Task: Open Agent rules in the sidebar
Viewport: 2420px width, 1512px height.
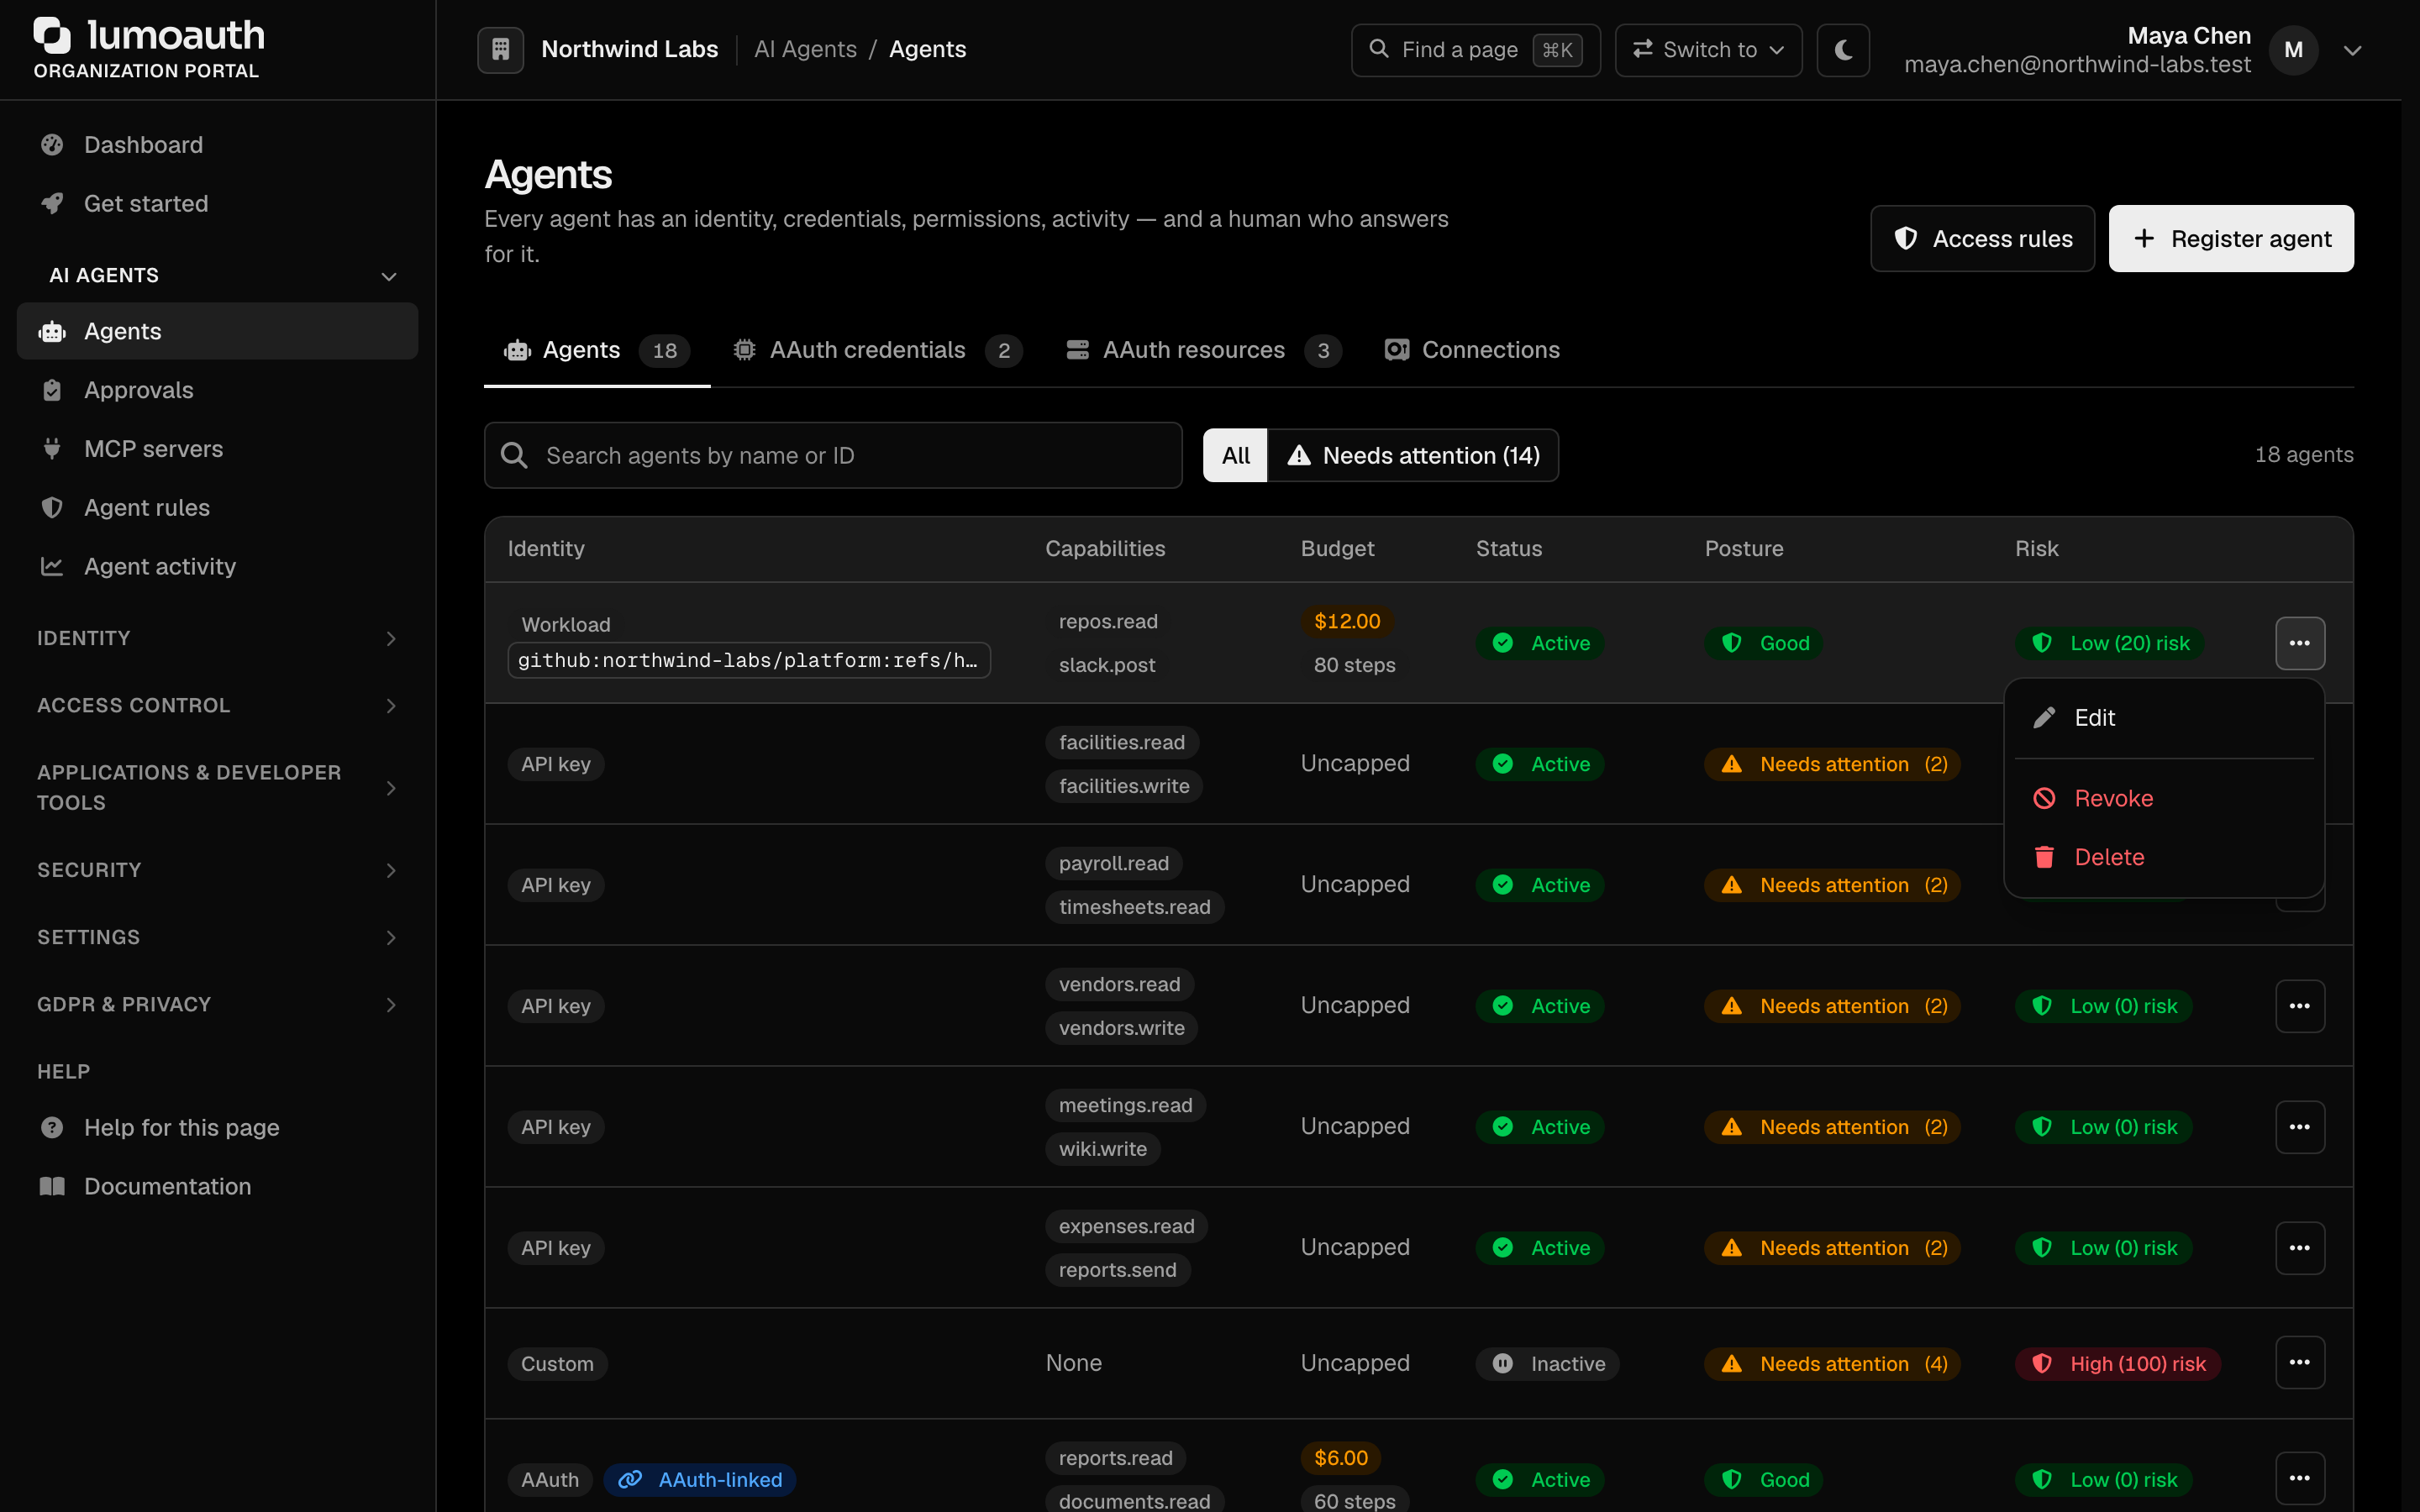Action: (x=217, y=507)
